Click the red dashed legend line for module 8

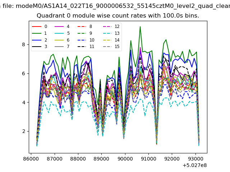coord(82,27)
